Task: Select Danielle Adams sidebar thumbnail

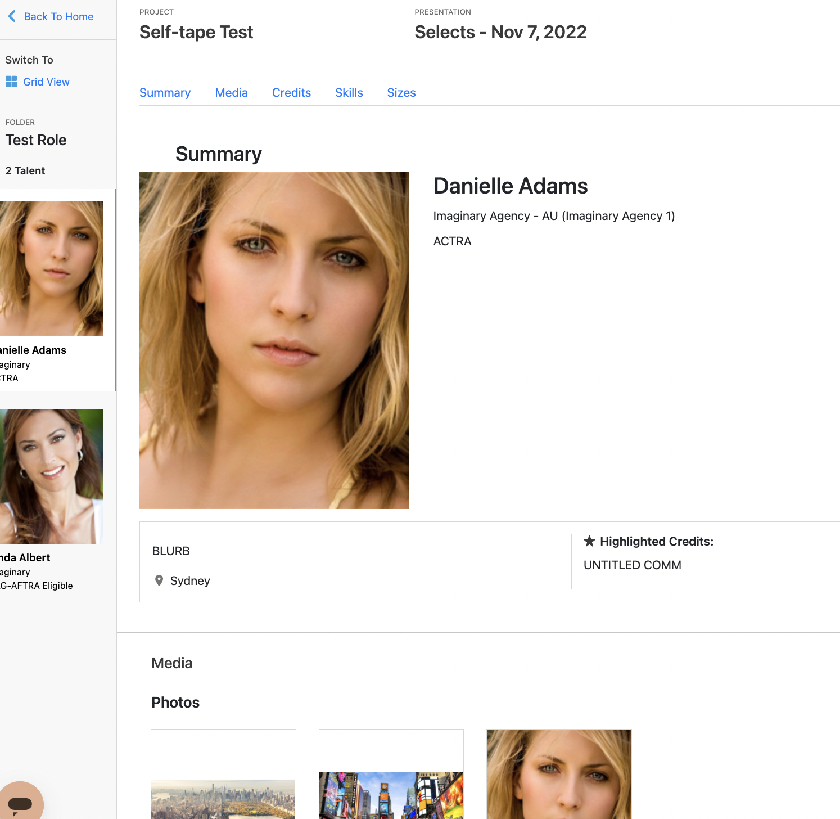Action: 52,268
